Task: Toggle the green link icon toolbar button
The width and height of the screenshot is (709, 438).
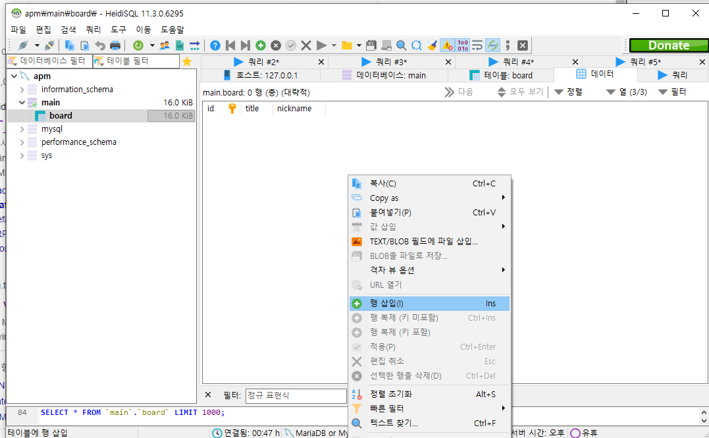Action: (493, 45)
